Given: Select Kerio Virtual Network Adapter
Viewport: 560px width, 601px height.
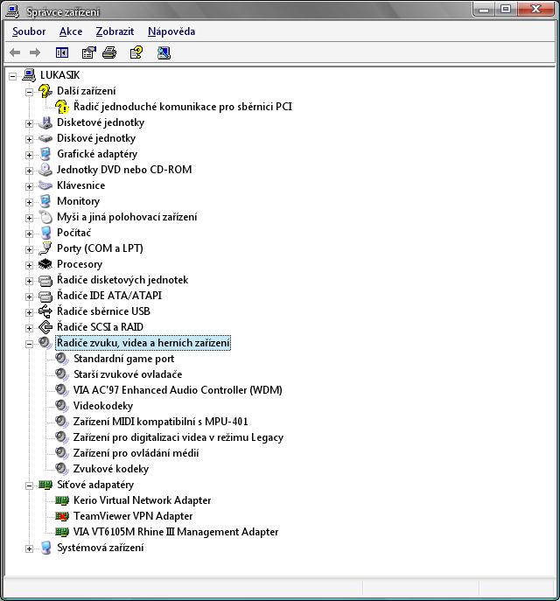Looking at the screenshot, I should coord(143,500).
